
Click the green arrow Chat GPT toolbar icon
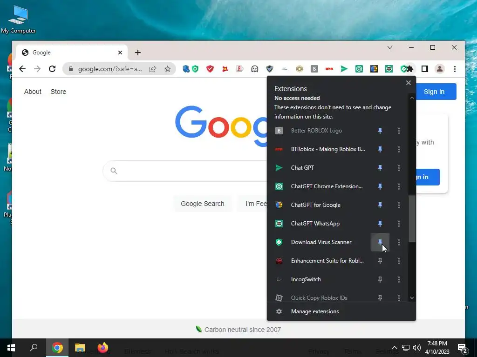[344, 69]
